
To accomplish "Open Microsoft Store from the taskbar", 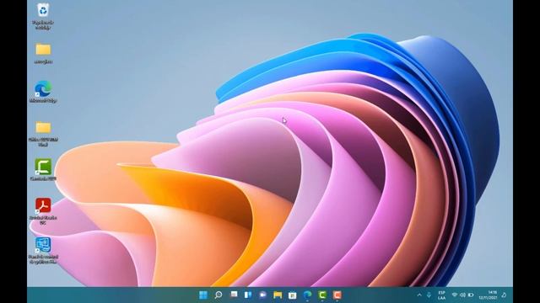I will point(293,295).
